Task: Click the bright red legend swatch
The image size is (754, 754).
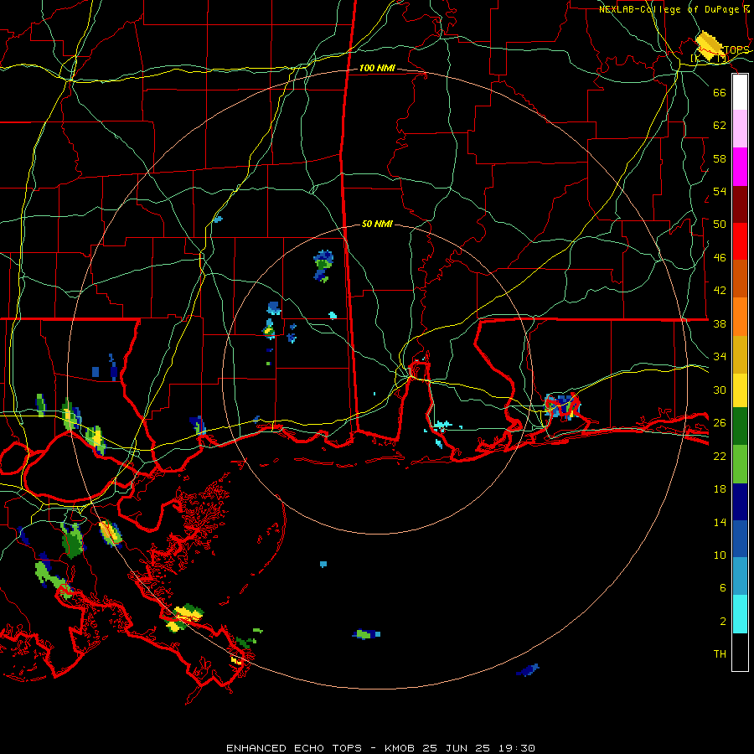Action: coord(740,241)
